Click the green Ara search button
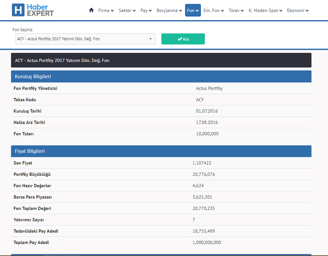 (x=183, y=39)
